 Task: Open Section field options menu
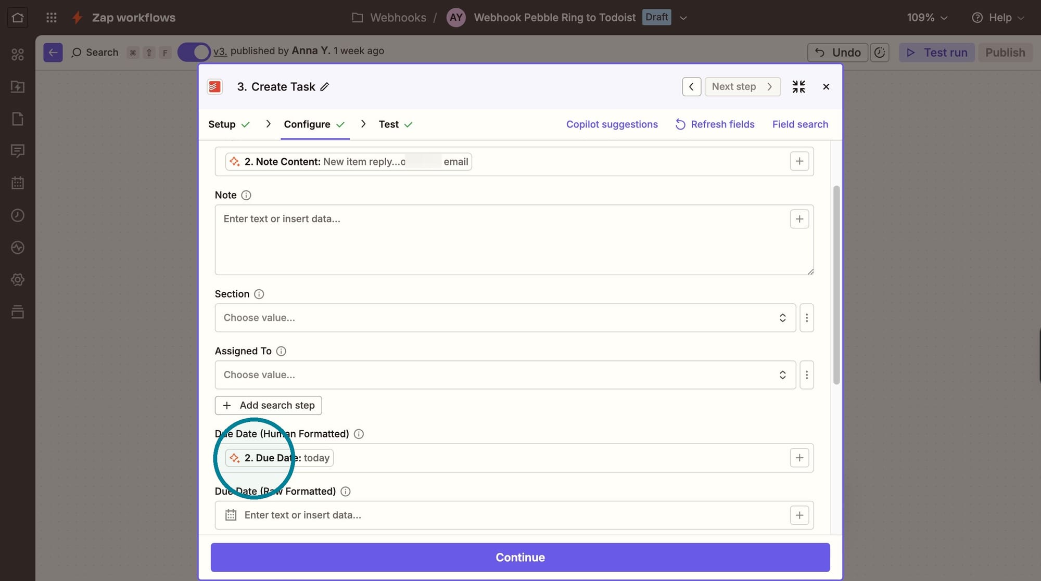coord(807,318)
